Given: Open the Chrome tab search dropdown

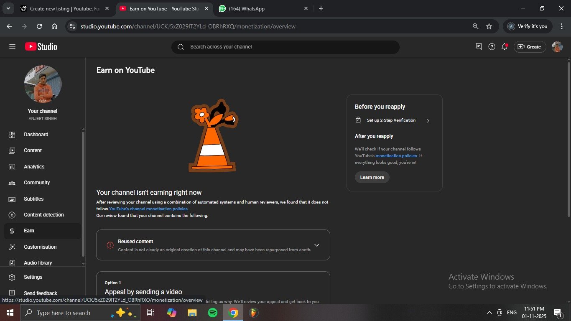Looking at the screenshot, I should (x=8, y=8).
